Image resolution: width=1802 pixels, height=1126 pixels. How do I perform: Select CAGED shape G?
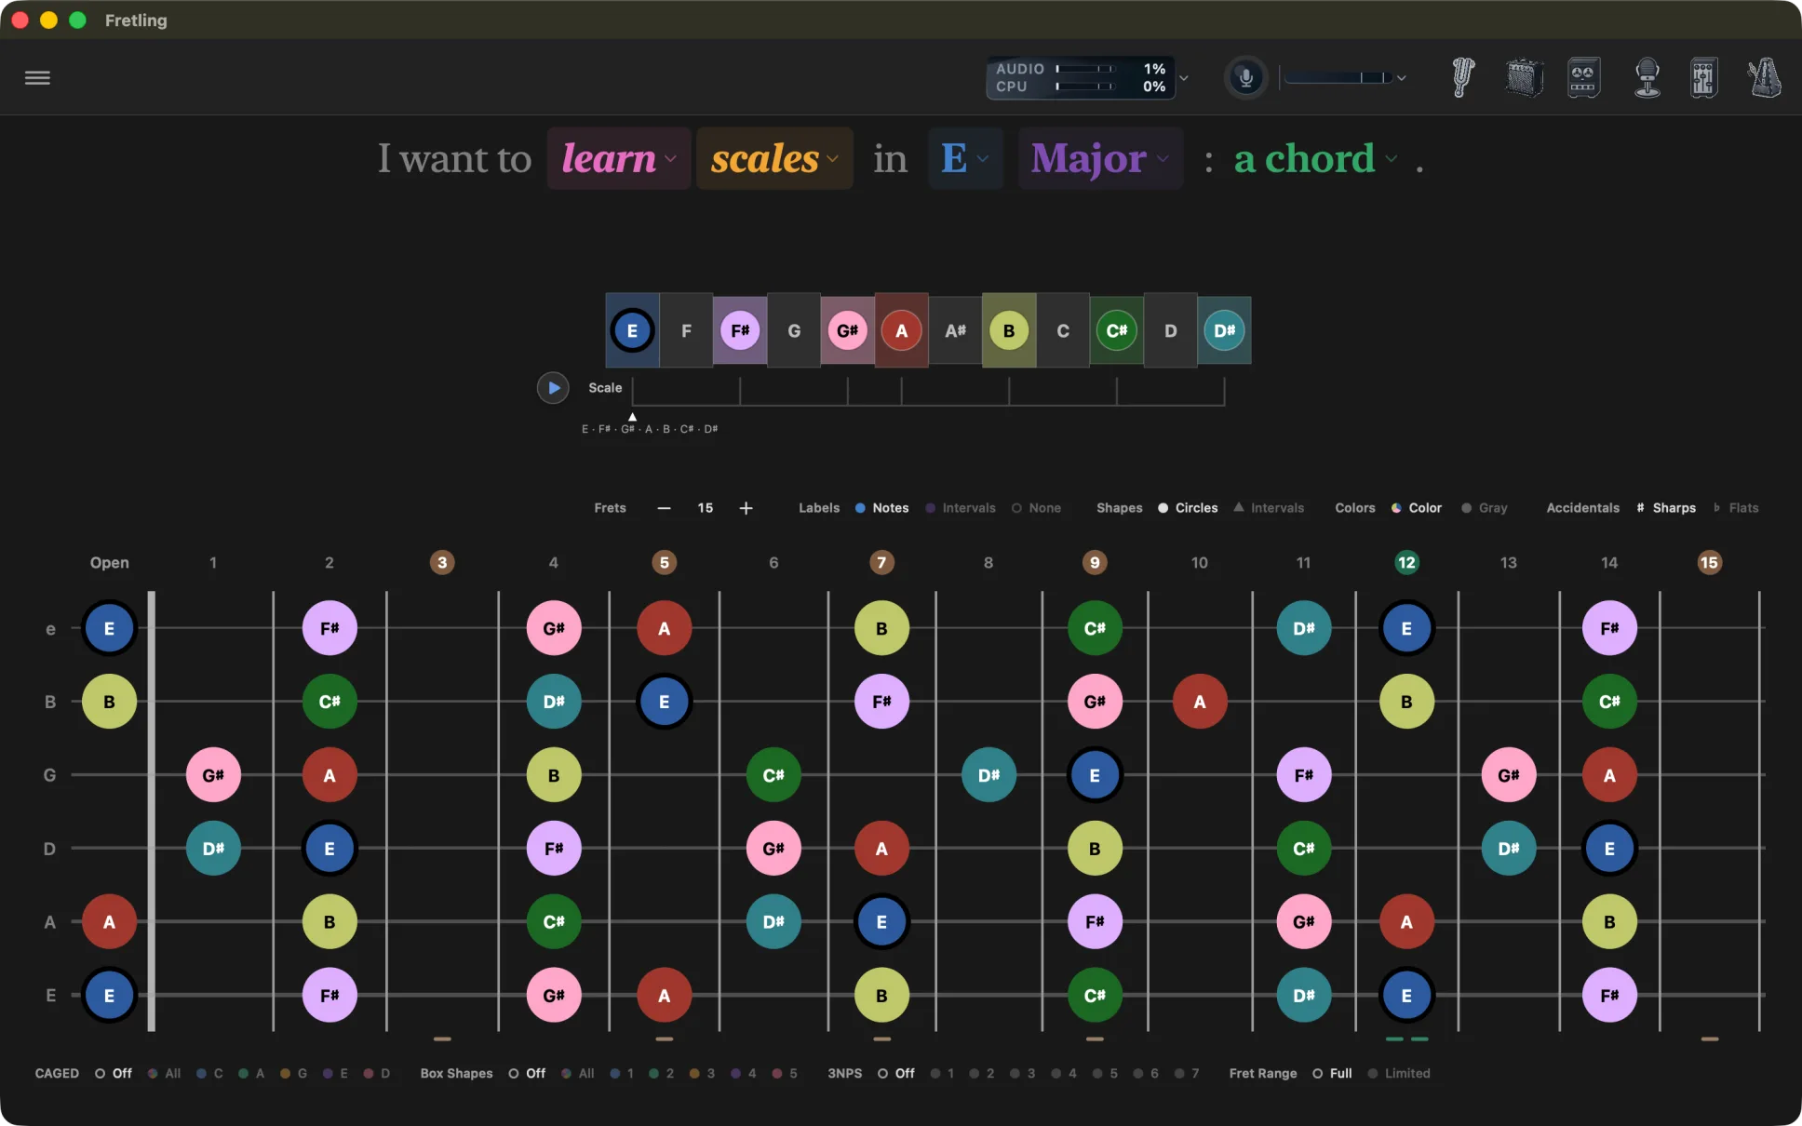(293, 1073)
